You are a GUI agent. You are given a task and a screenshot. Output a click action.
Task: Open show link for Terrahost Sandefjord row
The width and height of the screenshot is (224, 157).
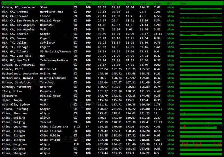(x=171, y=82)
